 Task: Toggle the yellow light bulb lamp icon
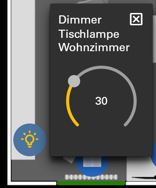pos(30,140)
